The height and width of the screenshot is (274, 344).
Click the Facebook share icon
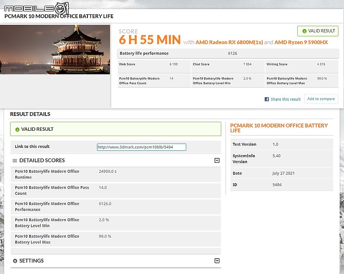(267, 99)
